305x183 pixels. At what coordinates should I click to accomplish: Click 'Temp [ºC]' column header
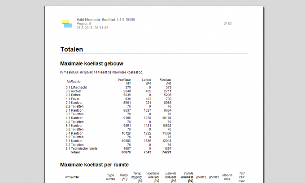pyautogui.click(x=123, y=177)
